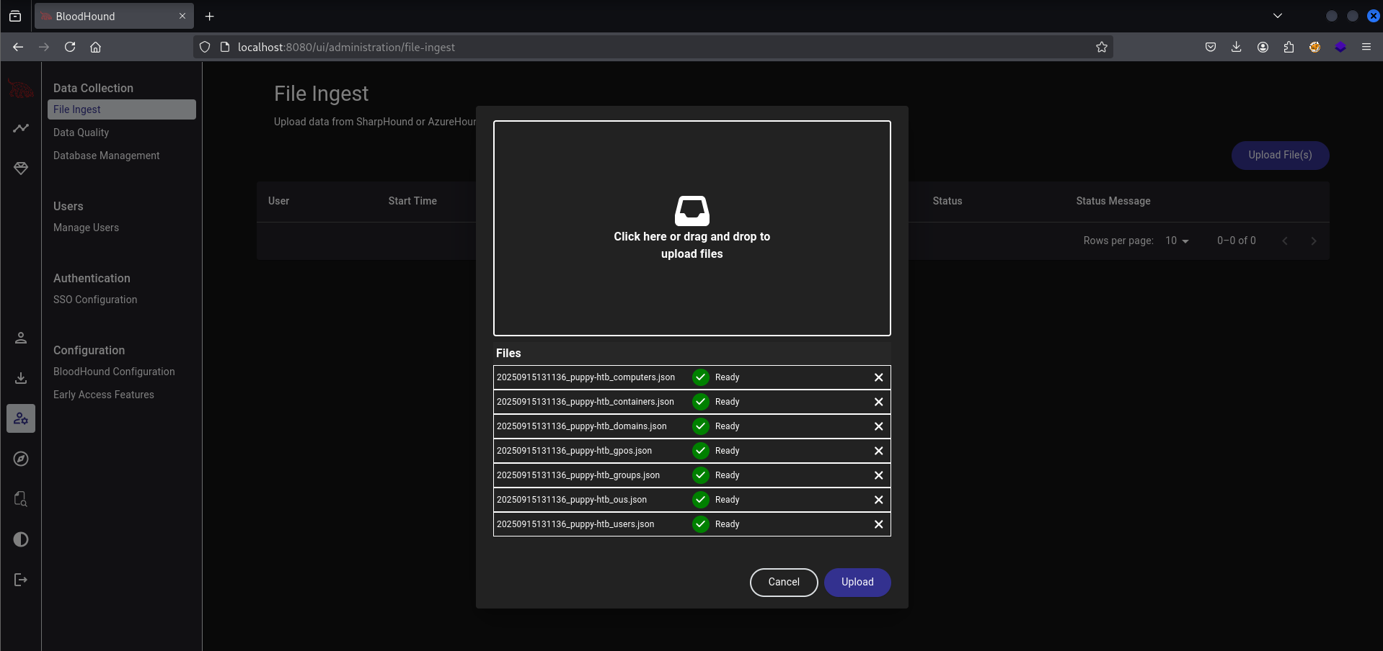The height and width of the screenshot is (651, 1383).
Task: Click the Administration users-gear sidebar icon
Action: (21, 418)
